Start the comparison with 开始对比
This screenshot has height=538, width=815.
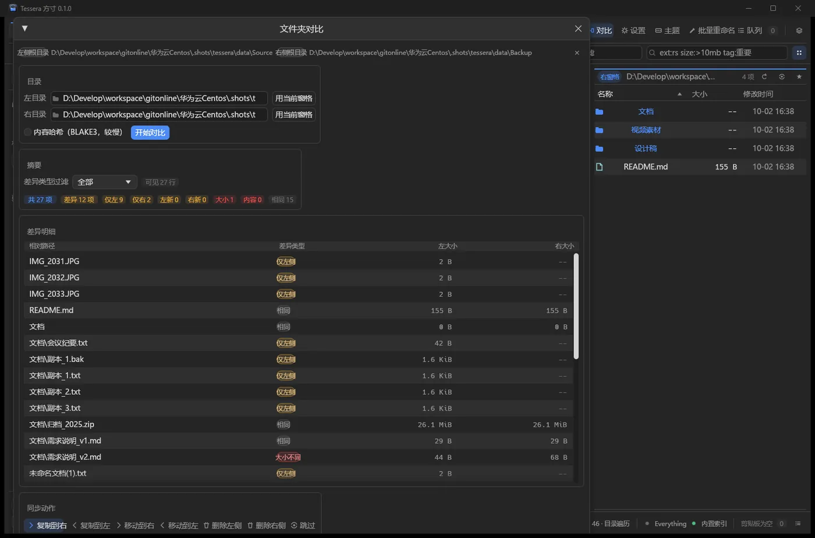[150, 133]
